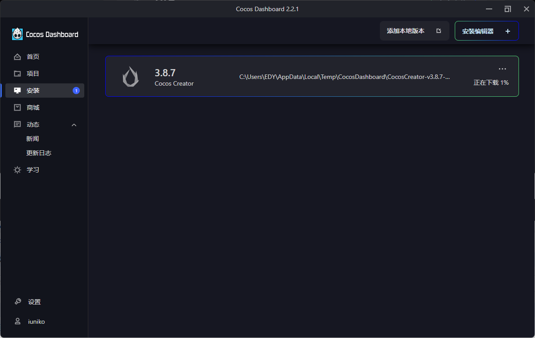Click the store icon beside 商城
Screen dimensions: 535x338
click(17, 107)
